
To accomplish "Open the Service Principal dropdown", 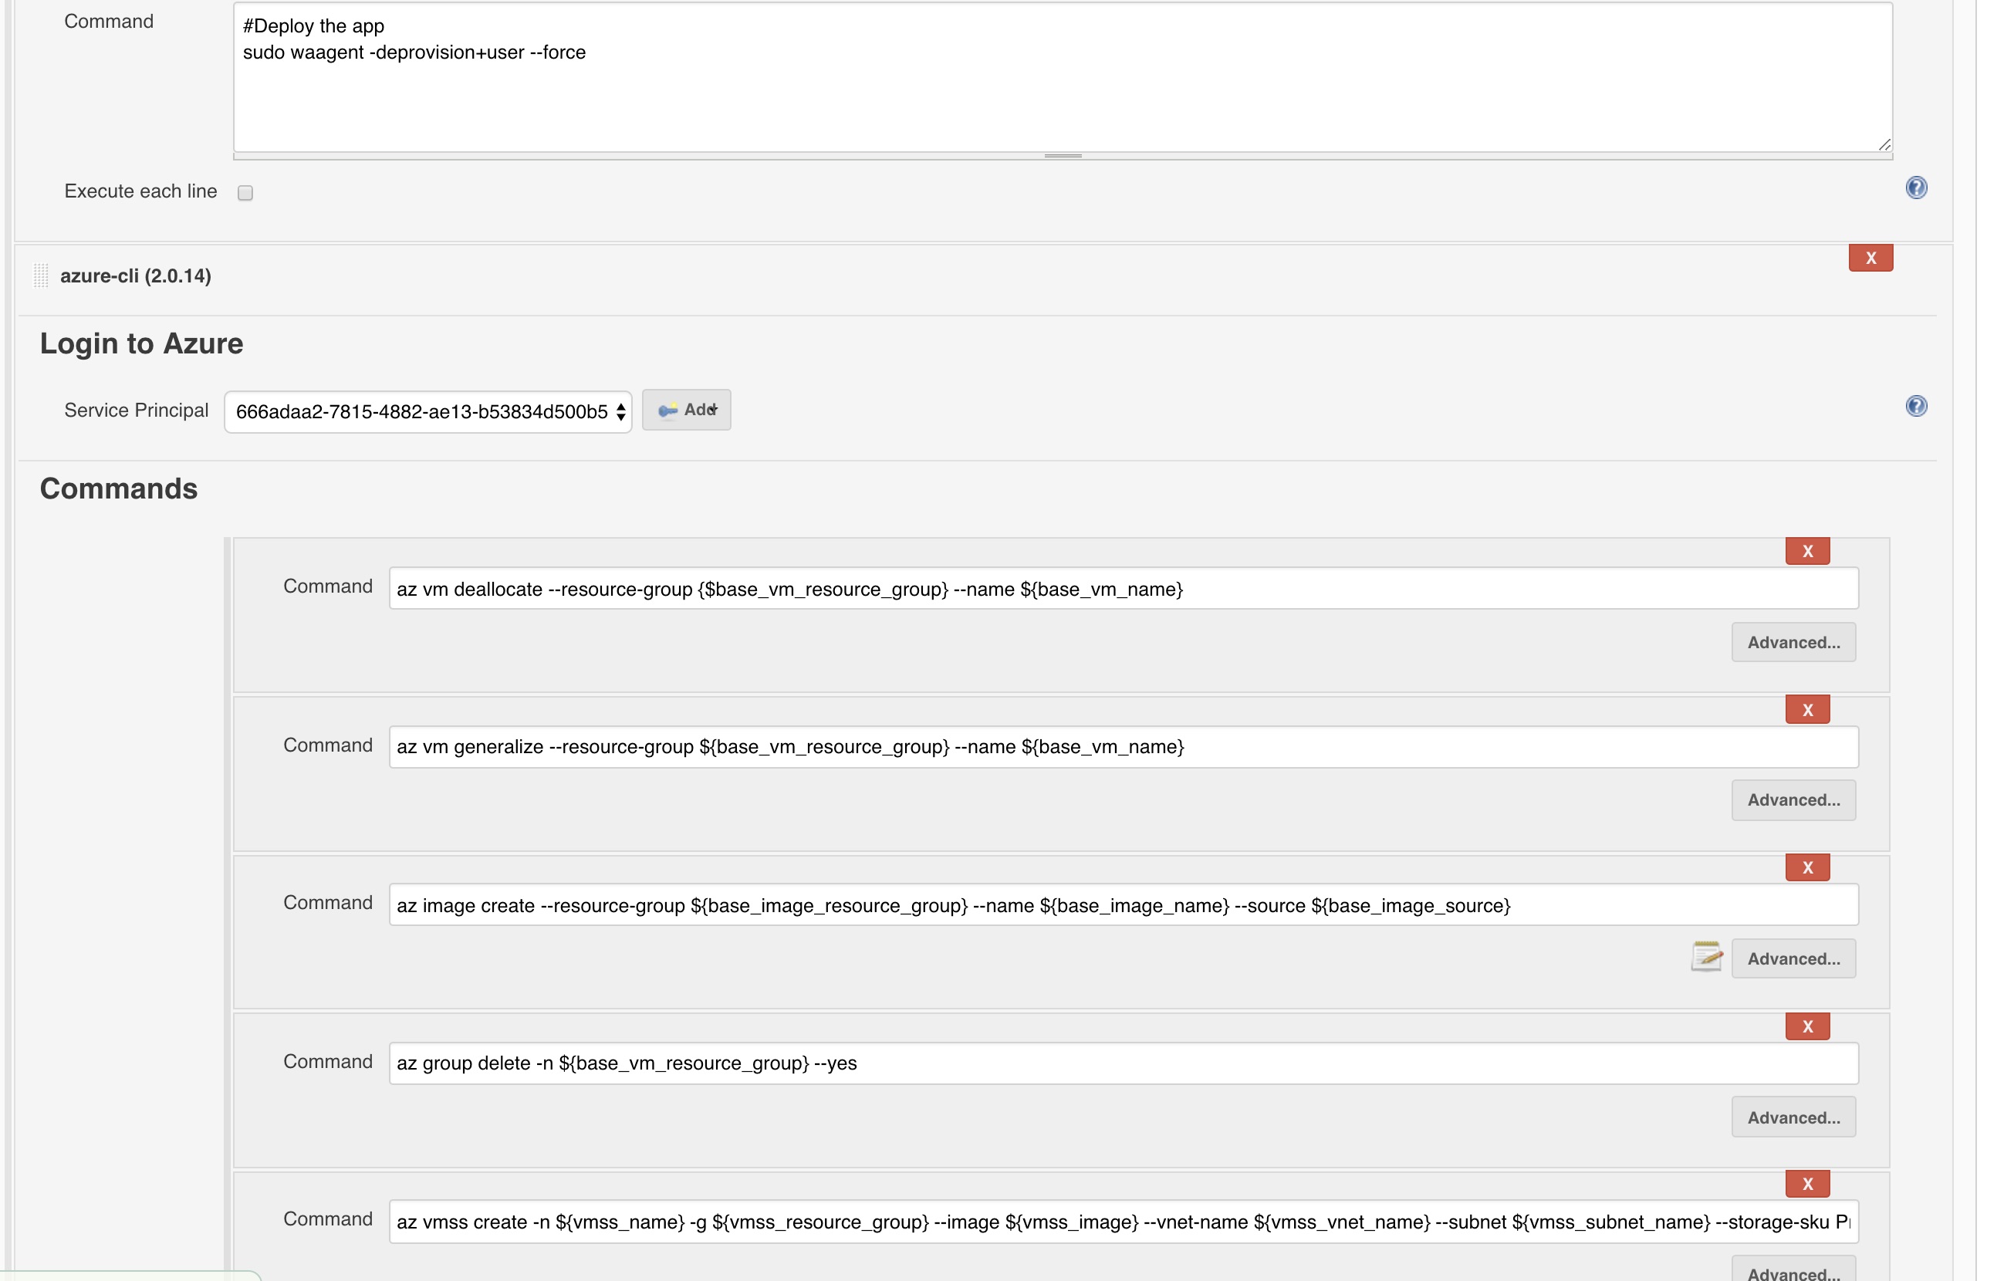I will click(x=428, y=411).
